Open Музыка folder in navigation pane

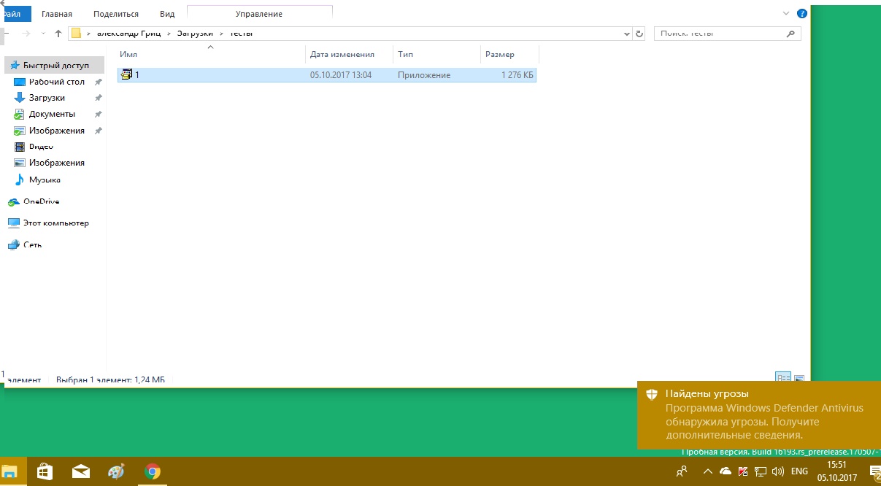[45, 180]
